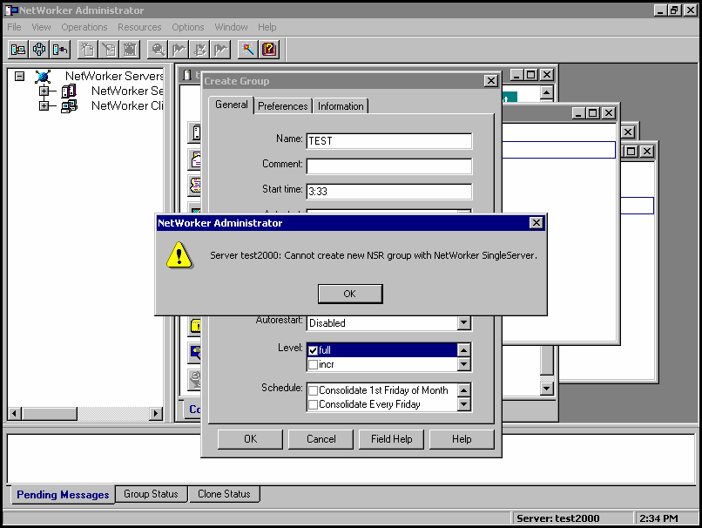
Task: Click OK in Create Group dialog
Action: point(250,439)
